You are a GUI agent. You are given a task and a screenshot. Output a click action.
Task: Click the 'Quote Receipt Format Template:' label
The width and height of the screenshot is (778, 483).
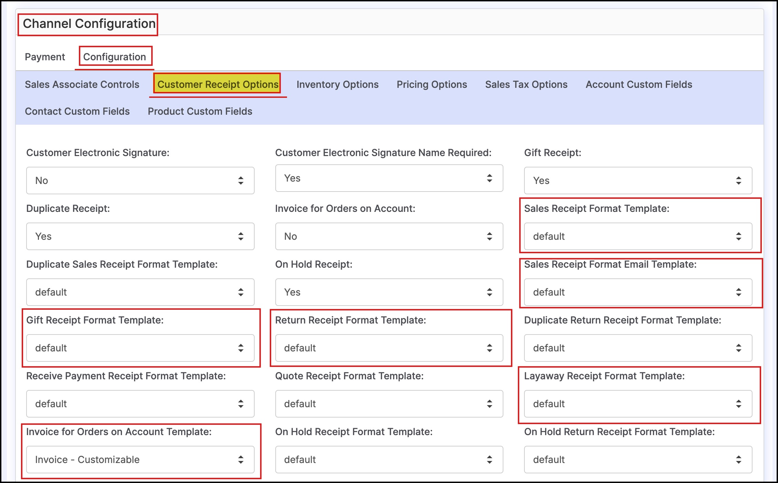(x=349, y=376)
